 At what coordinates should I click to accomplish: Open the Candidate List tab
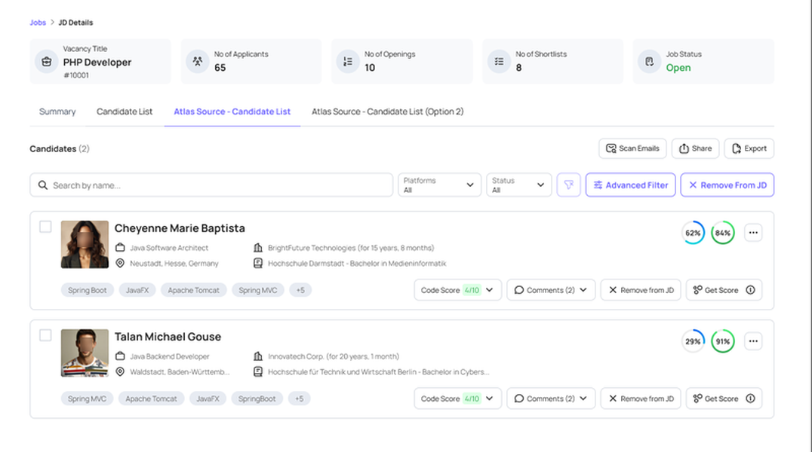pyautogui.click(x=125, y=111)
